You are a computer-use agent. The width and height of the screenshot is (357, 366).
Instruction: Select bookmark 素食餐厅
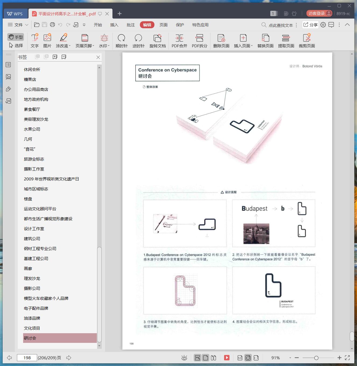click(x=32, y=109)
